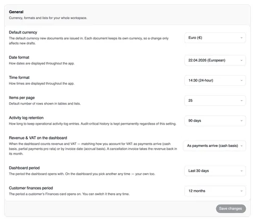Image resolution: width=255 pixels, height=221 pixels.
Task: Click the description beginning 'How long to keep operational activity-log entries'
Action: [92, 124]
